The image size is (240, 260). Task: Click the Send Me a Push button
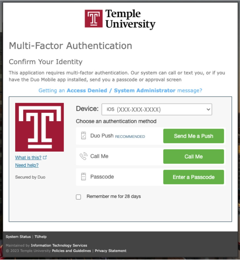193,136
